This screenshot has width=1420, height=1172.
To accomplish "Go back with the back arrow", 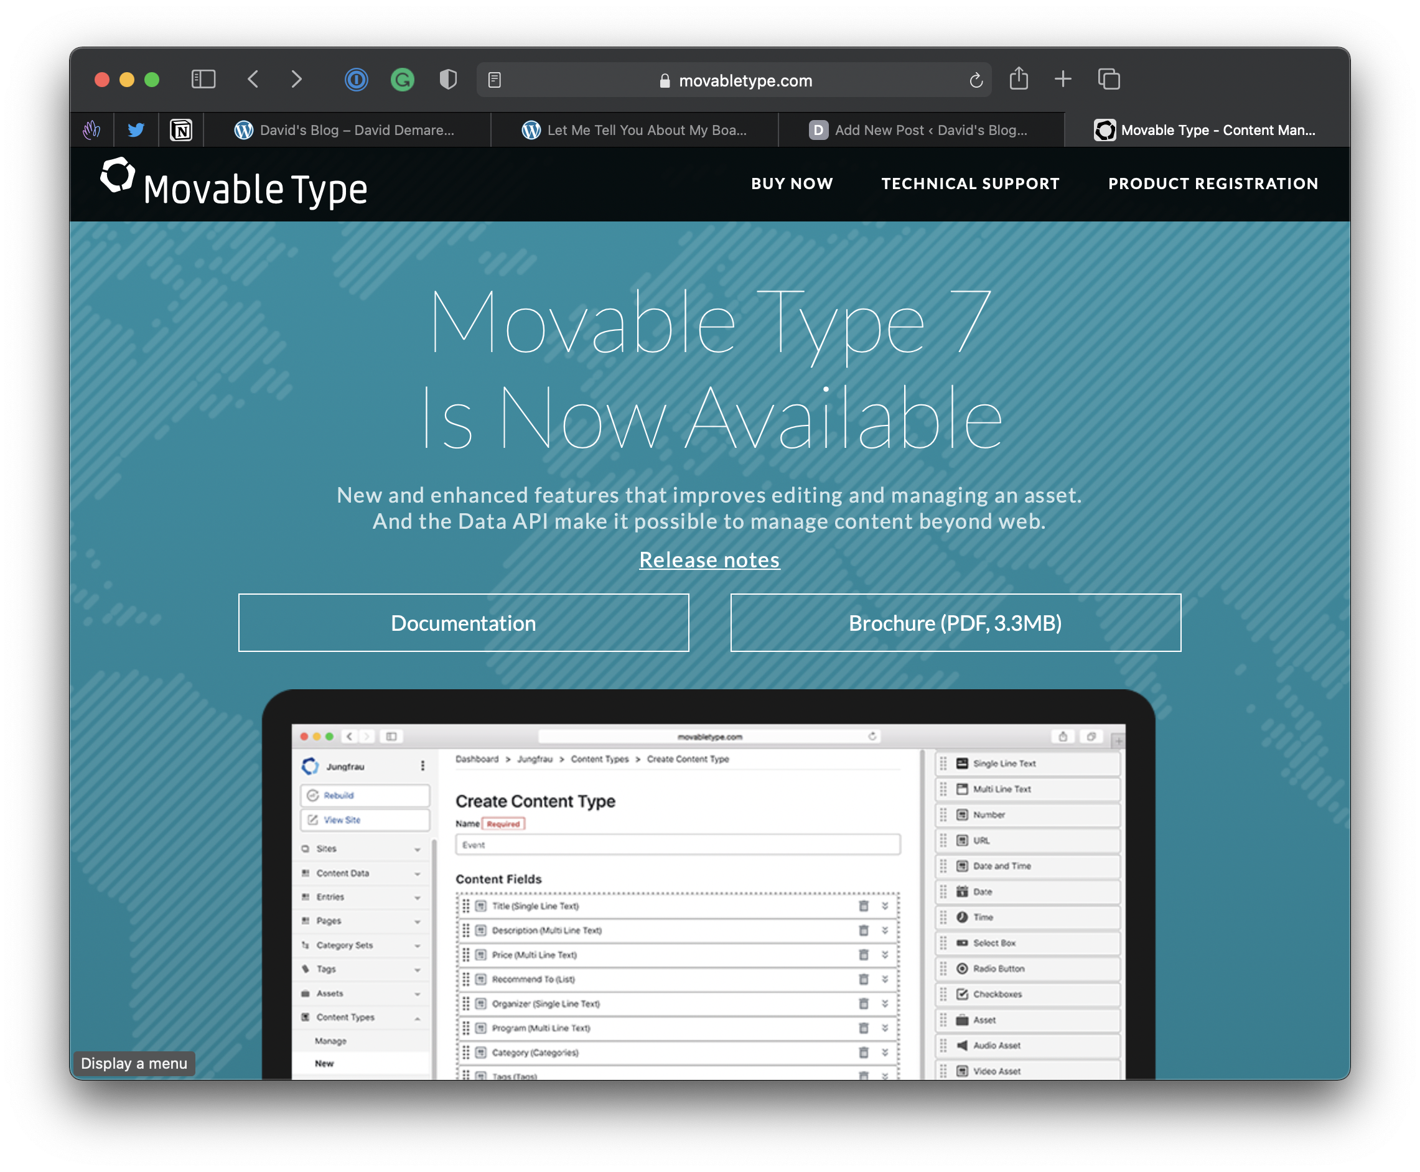I will point(253,80).
